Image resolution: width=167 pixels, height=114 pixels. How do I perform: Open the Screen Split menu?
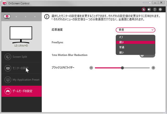click(x=21, y=57)
